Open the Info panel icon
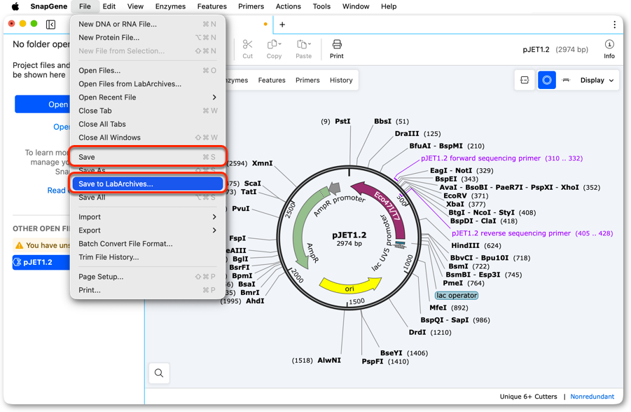This screenshot has width=631, height=412. (609, 44)
